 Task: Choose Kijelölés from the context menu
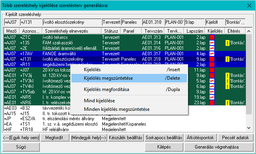click(129, 70)
